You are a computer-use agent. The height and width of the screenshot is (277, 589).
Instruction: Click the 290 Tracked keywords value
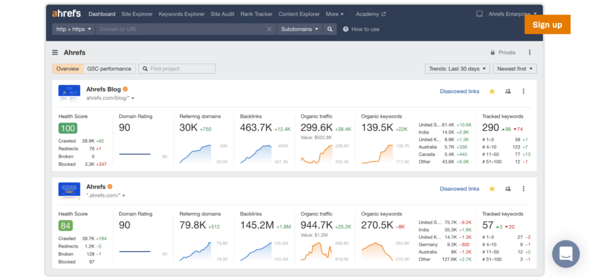(x=491, y=128)
